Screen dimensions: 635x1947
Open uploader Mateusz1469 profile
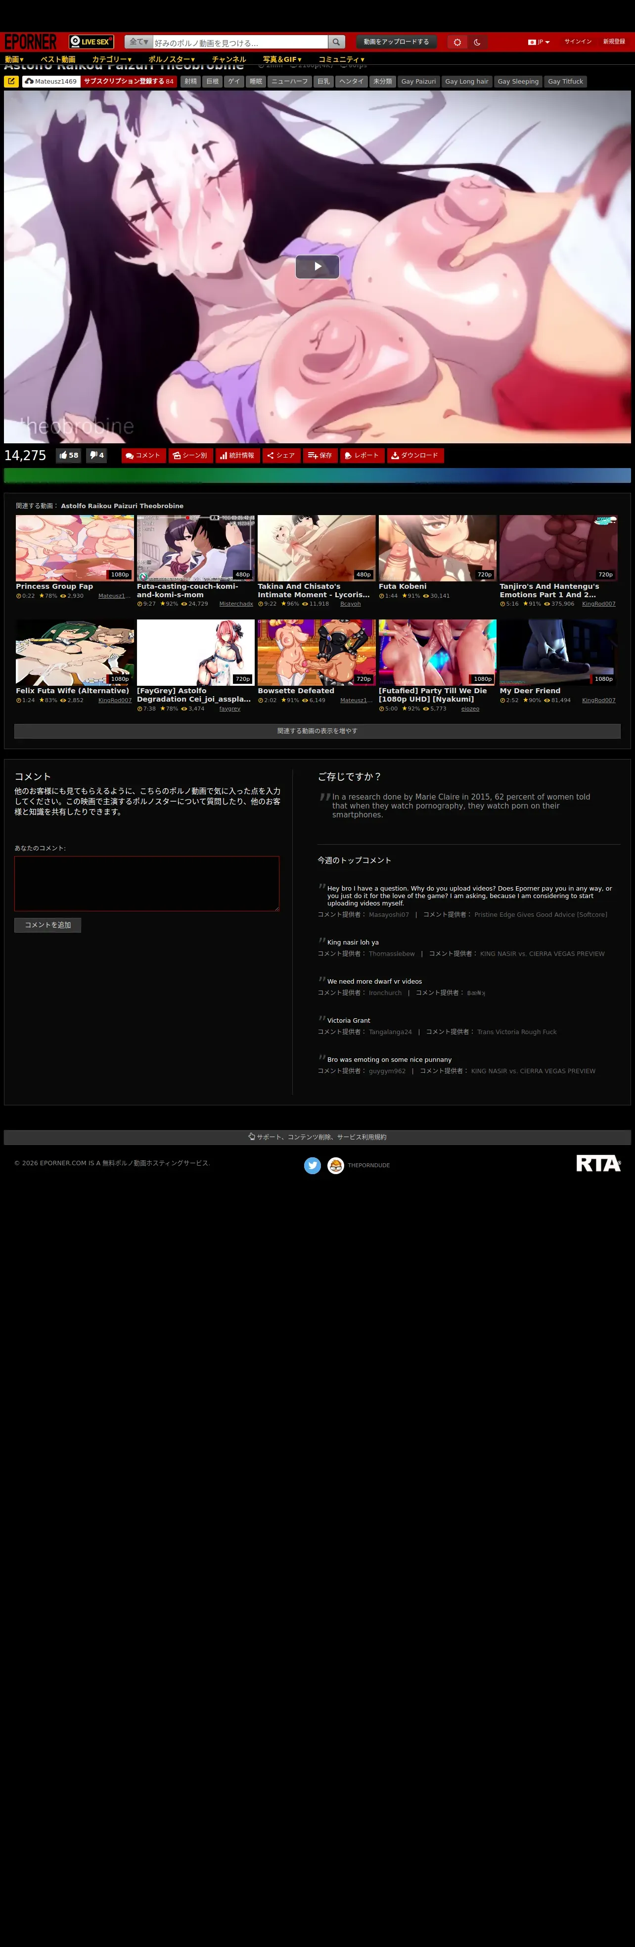coord(51,82)
